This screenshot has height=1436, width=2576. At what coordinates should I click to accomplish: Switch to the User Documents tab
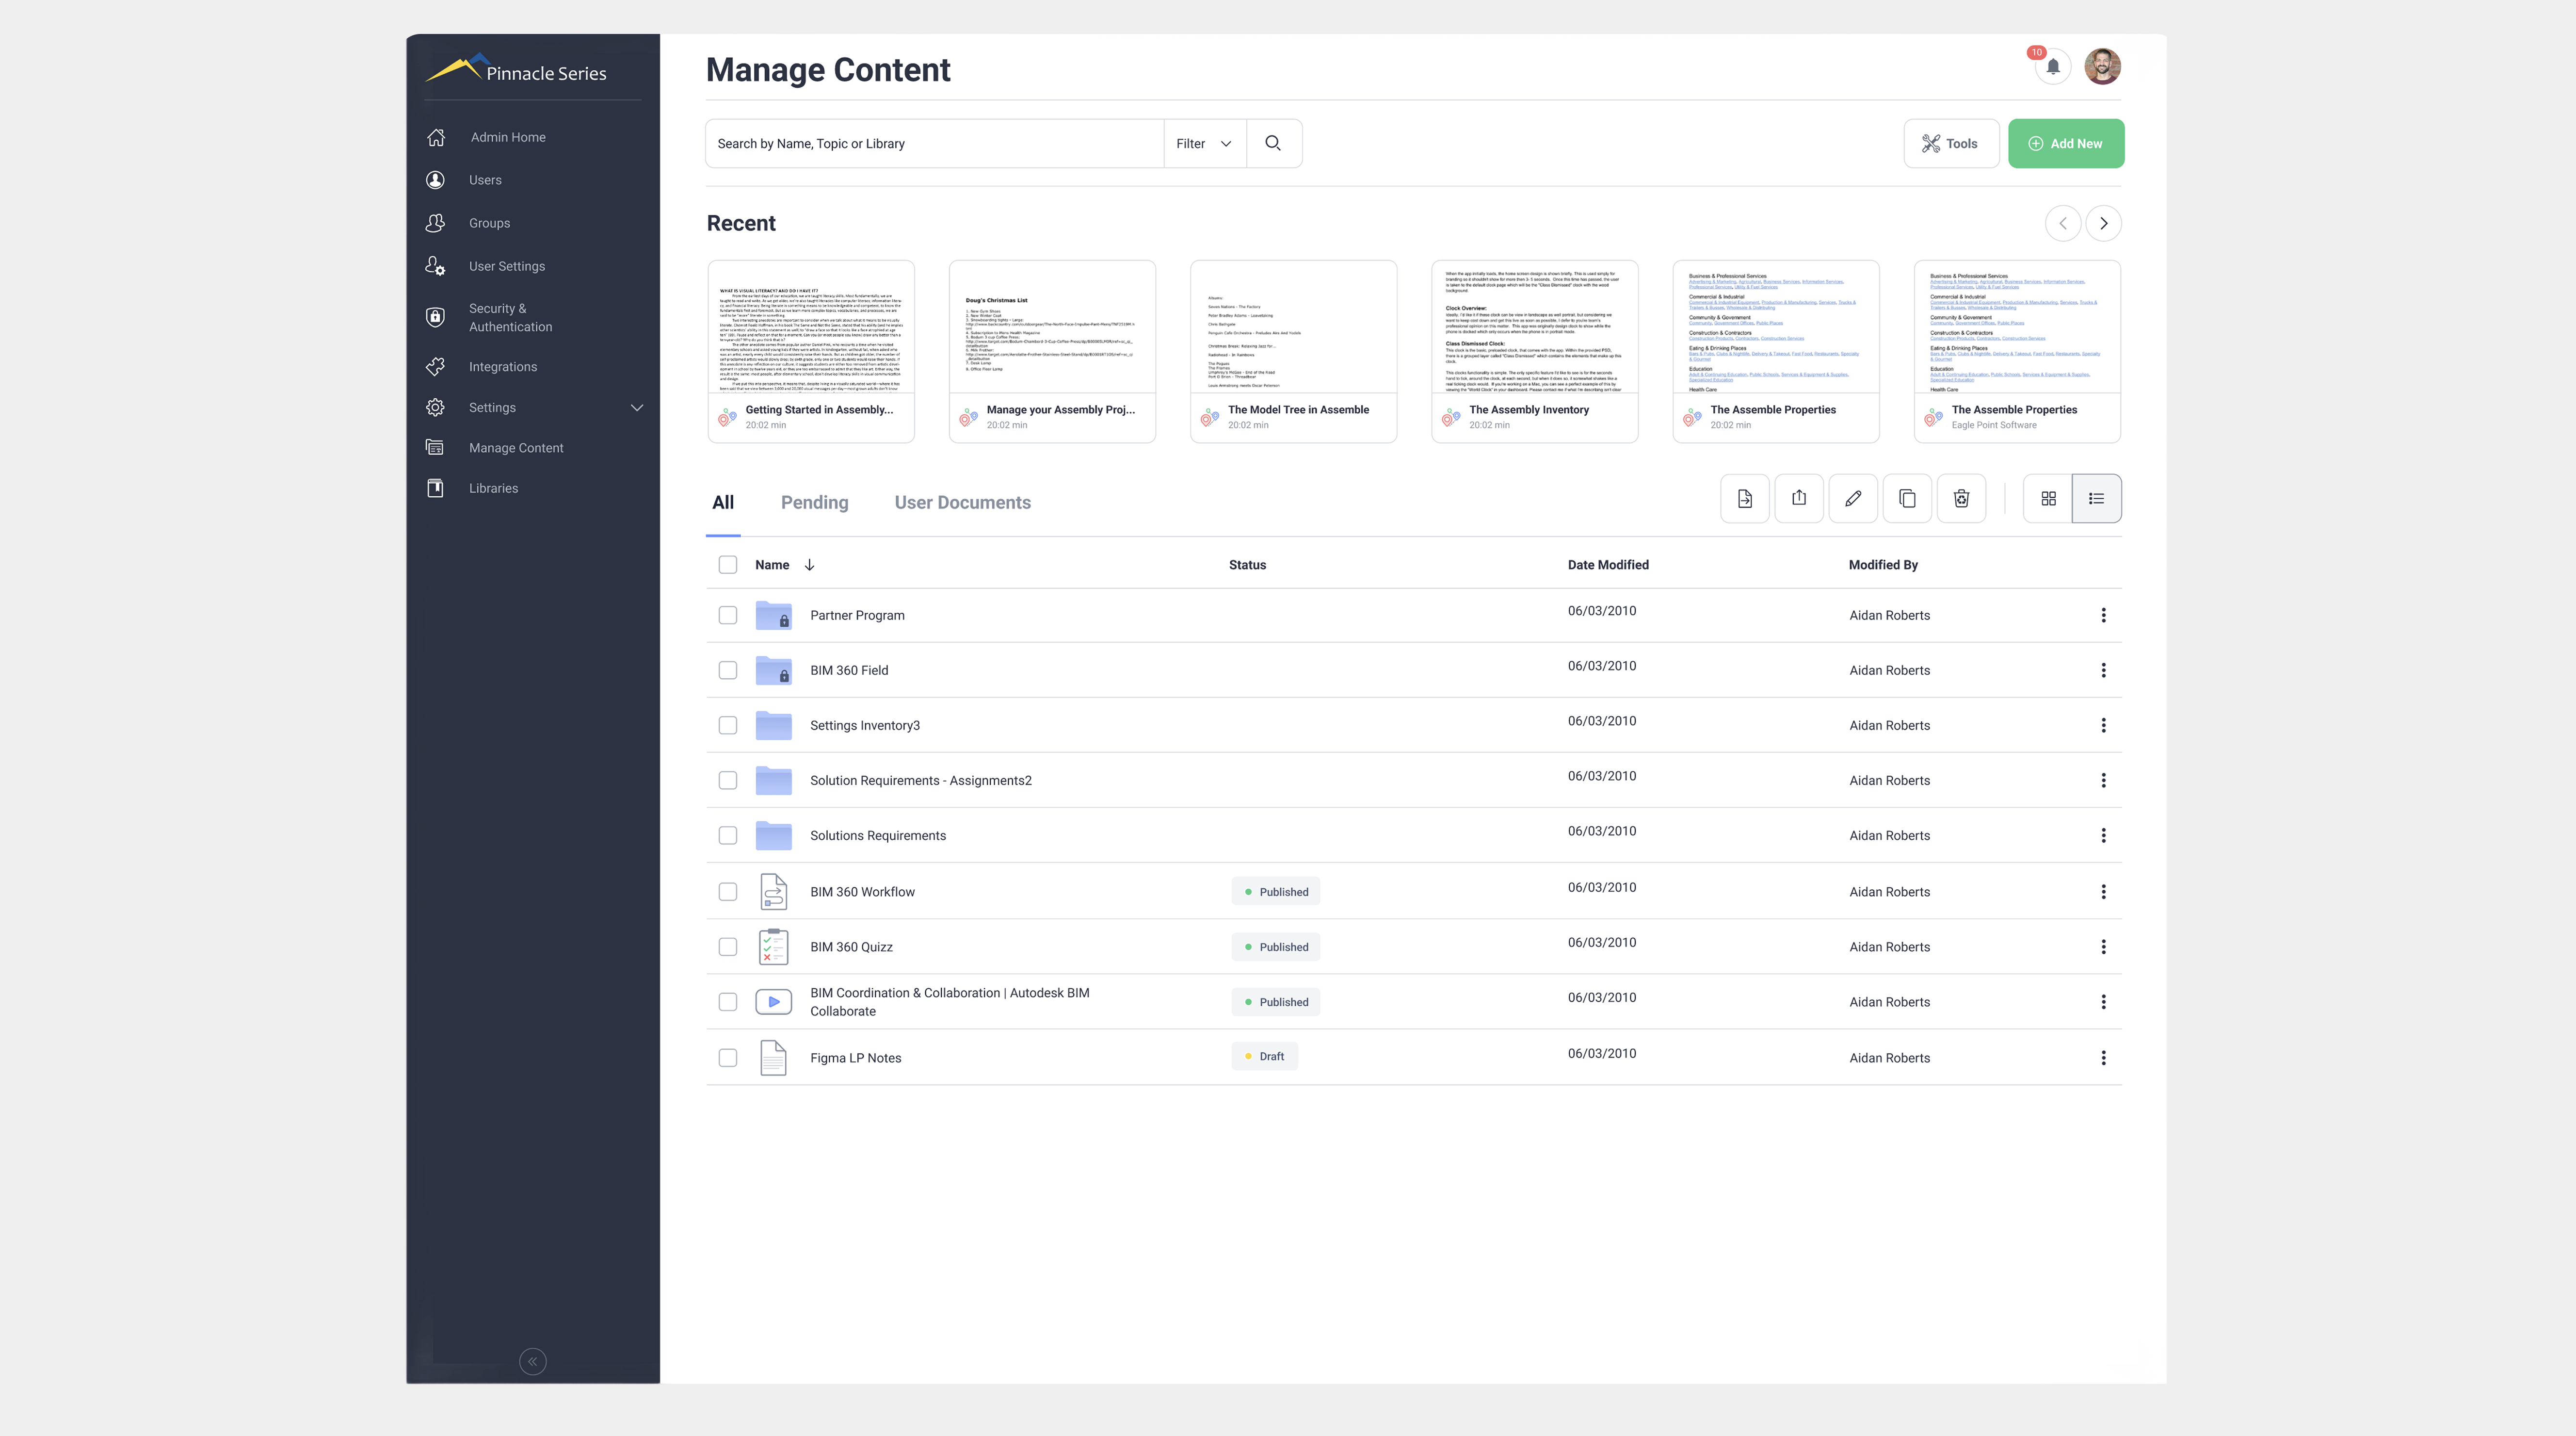[x=962, y=502]
